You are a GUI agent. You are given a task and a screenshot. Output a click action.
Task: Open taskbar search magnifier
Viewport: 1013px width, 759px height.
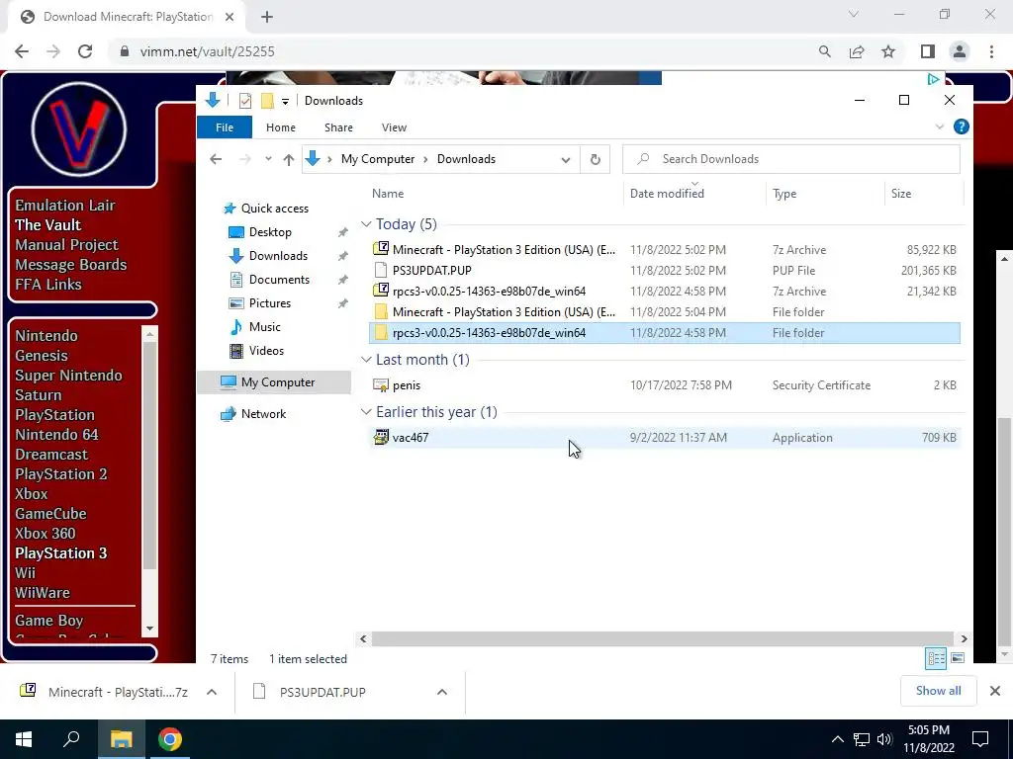71,739
